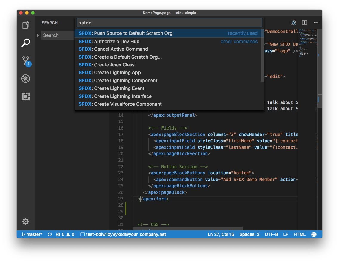Click the Search input field in sidebar

click(58, 35)
